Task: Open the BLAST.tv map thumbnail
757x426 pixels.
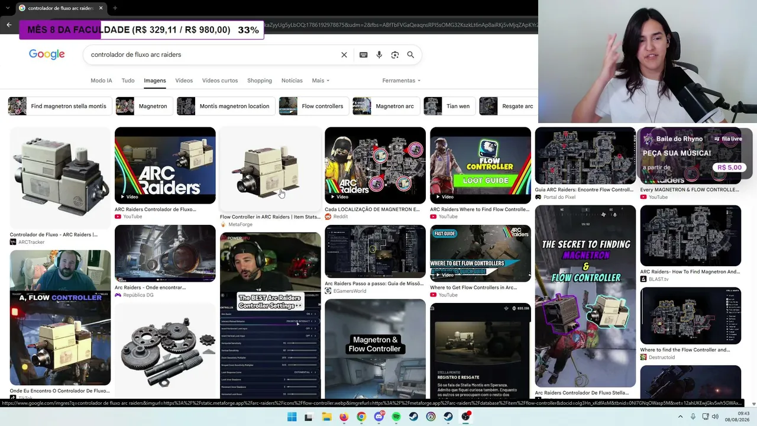Action: click(x=691, y=235)
